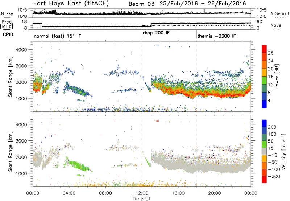Click the 'themis -3300 IF' label

tap(216, 36)
